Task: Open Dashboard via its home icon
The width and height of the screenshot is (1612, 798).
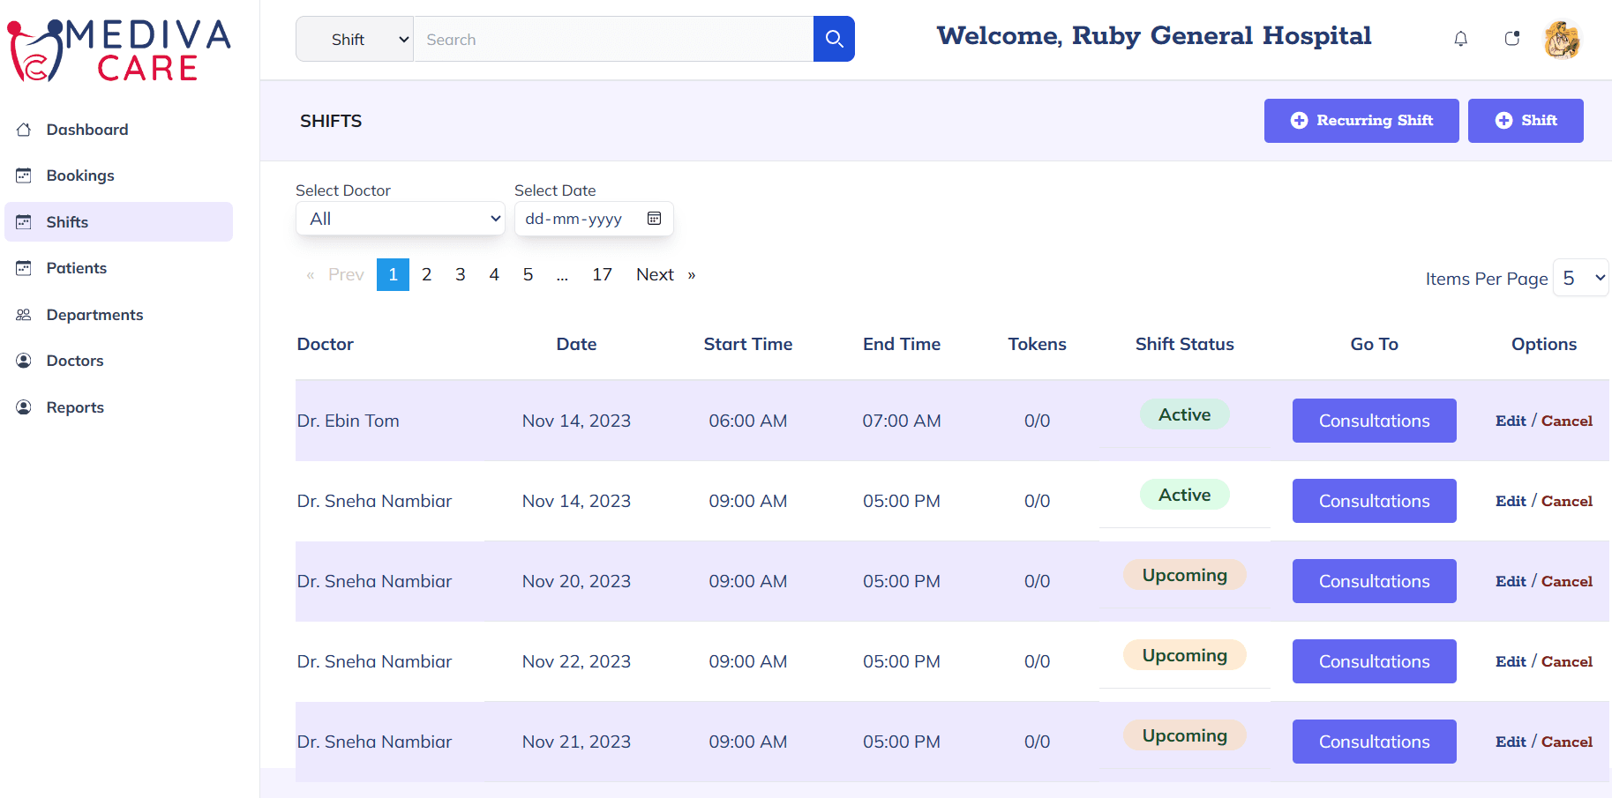Action: coord(24,129)
